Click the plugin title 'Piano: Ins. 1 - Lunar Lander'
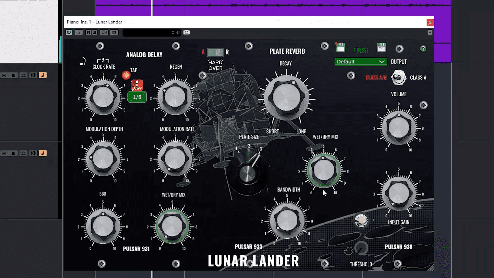Viewport: 494px width, 278px height. point(94,22)
